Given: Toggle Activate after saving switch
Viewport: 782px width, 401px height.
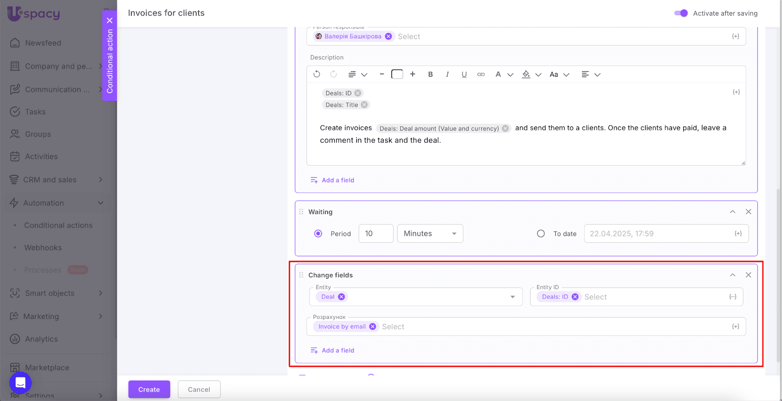Looking at the screenshot, I should pyautogui.click(x=681, y=13).
